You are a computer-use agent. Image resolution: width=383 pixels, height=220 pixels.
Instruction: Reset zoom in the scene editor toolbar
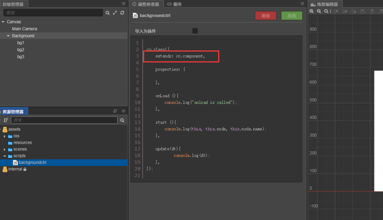click(x=326, y=11)
